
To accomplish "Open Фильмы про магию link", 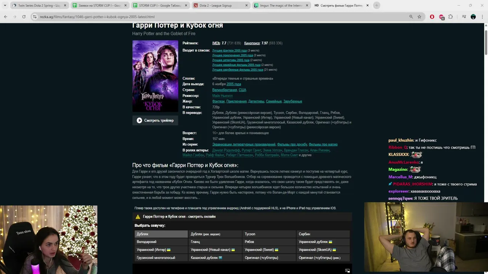I will 323,144.
